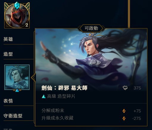The image size is (152, 130).
Task: Click the tooltip pointer arrow beside thumbnail
Action: pos(33,78)
